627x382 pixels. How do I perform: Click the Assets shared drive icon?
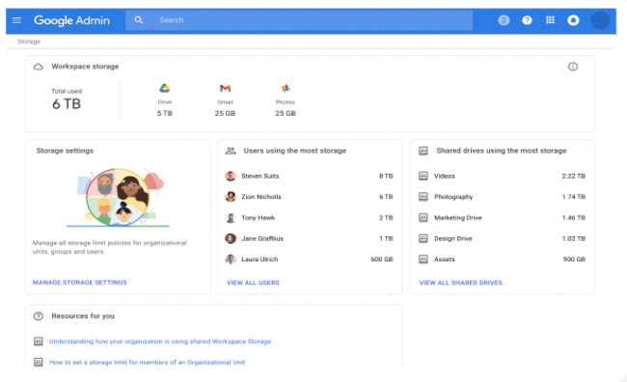coord(423,259)
